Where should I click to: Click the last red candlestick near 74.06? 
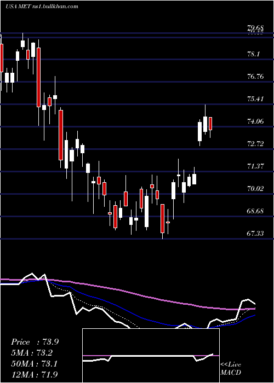coord(210,124)
